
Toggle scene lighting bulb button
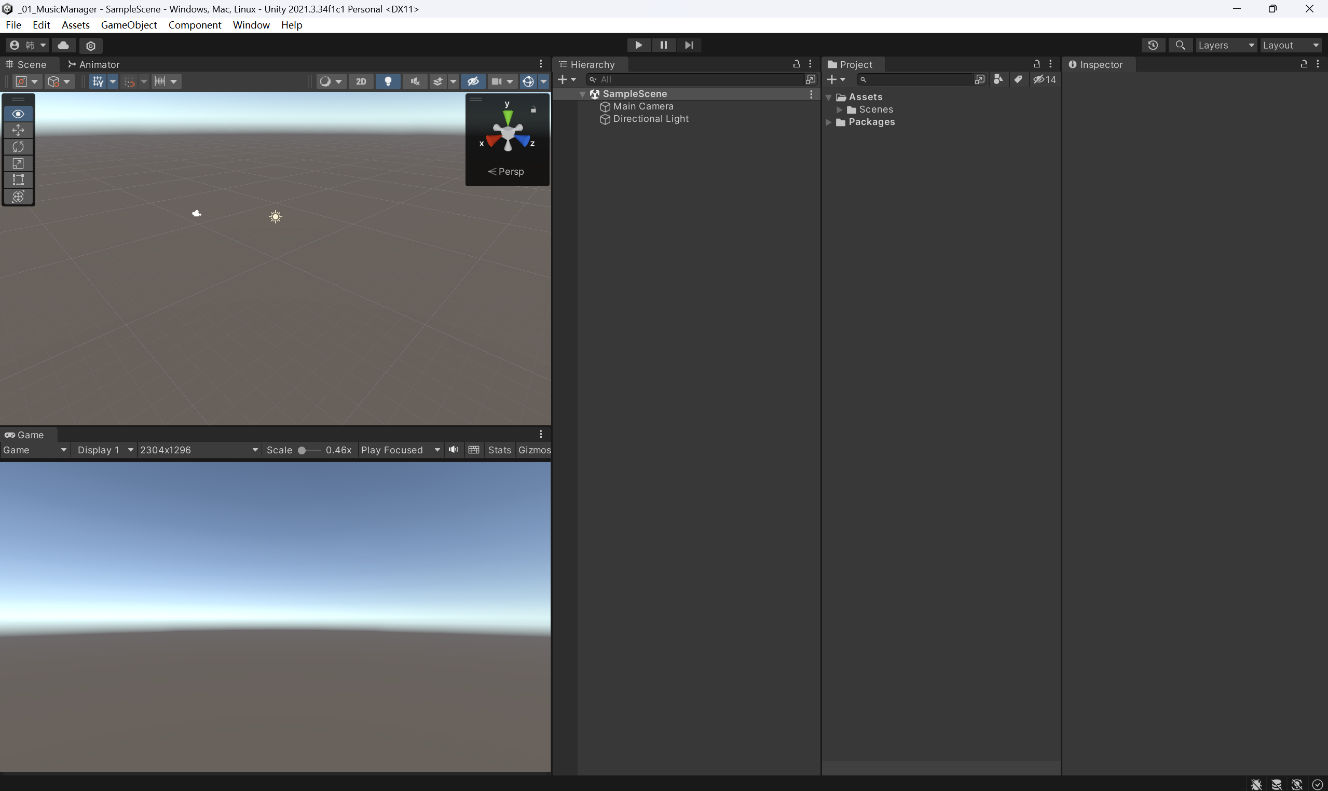pyautogui.click(x=388, y=81)
